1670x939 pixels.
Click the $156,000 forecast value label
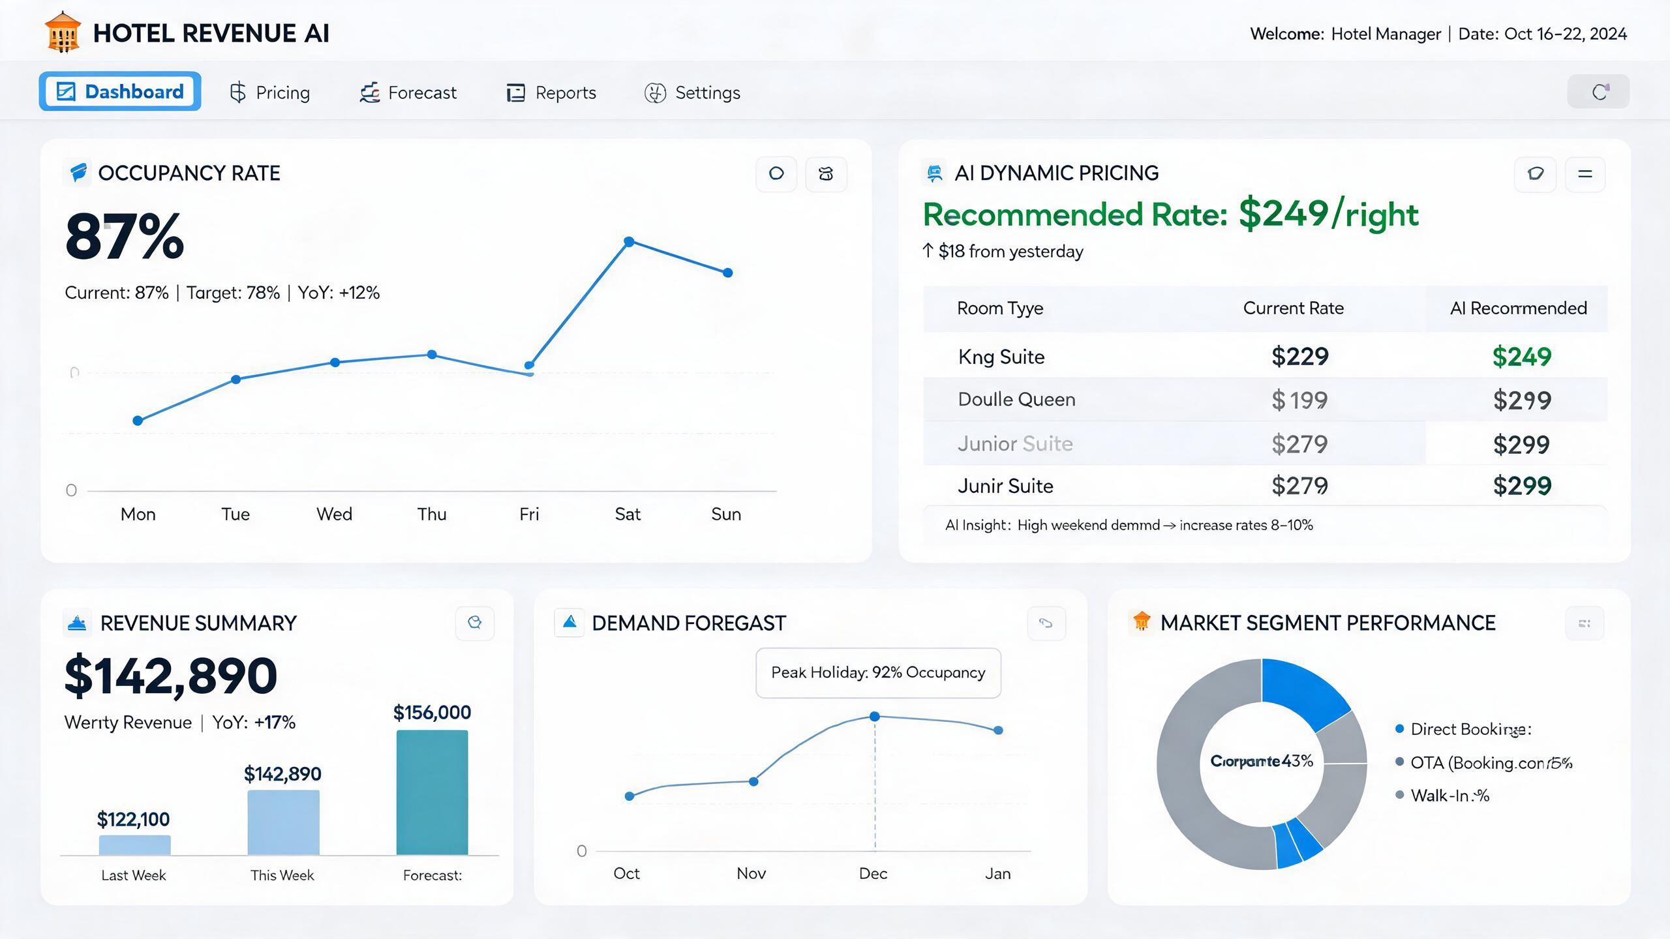[432, 712]
